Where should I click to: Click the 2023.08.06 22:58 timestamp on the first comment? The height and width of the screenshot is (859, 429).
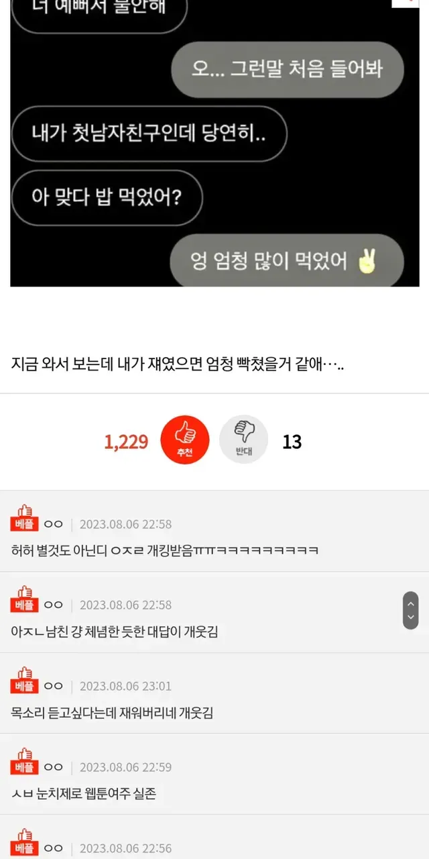tap(125, 524)
